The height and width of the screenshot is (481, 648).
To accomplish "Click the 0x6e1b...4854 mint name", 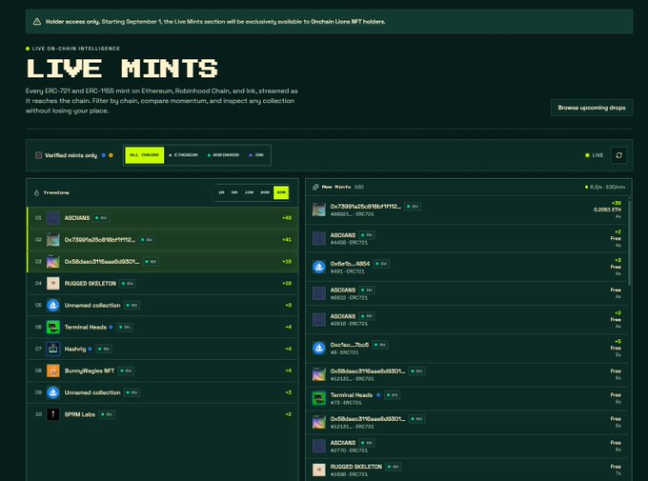I will [x=350, y=264].
